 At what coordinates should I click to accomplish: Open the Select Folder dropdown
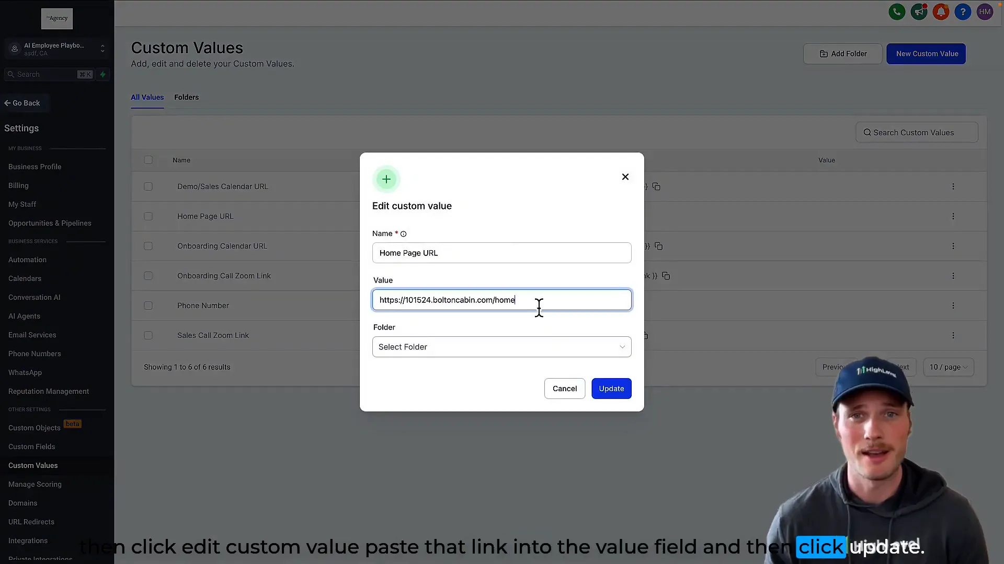[501, 347]
